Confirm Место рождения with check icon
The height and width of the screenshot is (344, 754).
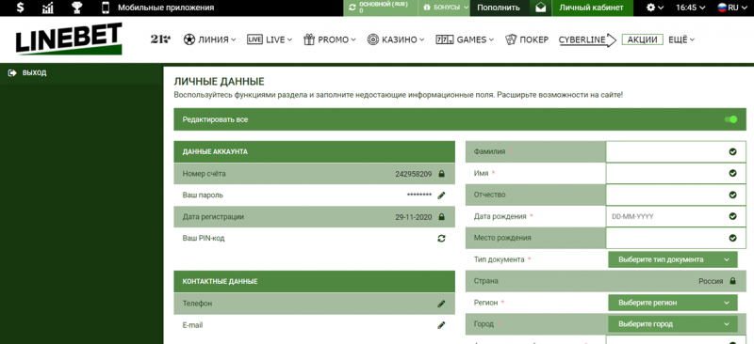click(732, 238)
